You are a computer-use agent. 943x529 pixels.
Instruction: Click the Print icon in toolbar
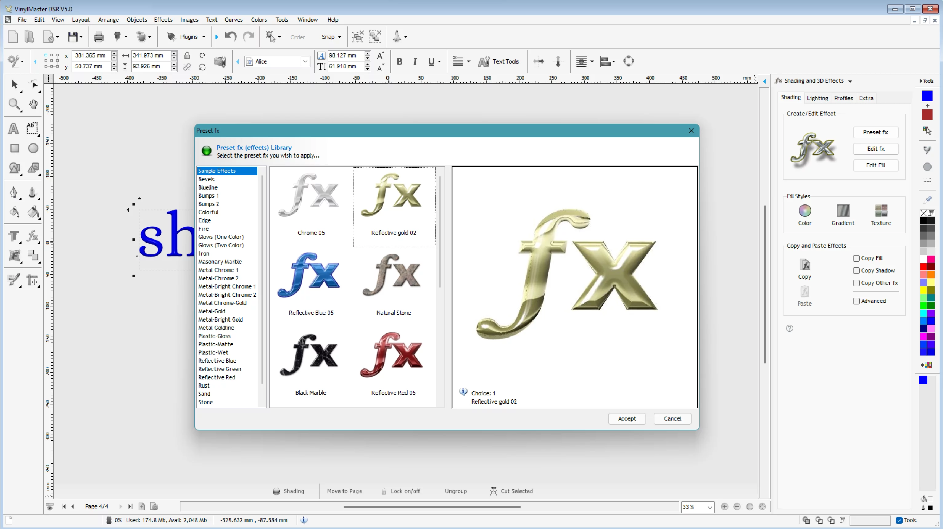98,37
